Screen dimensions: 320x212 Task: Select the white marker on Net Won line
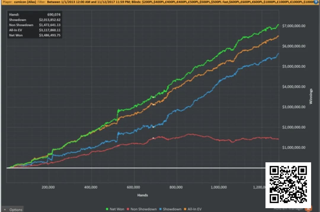pos(153,97)
